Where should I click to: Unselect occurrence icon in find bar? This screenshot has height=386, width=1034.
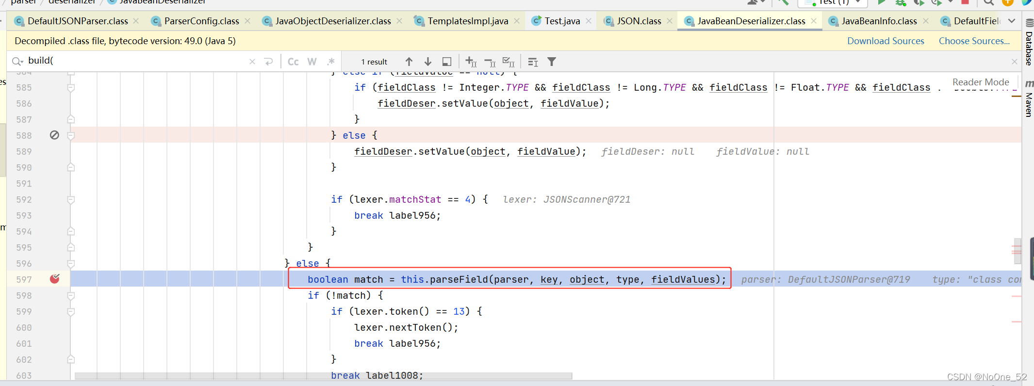490,62
